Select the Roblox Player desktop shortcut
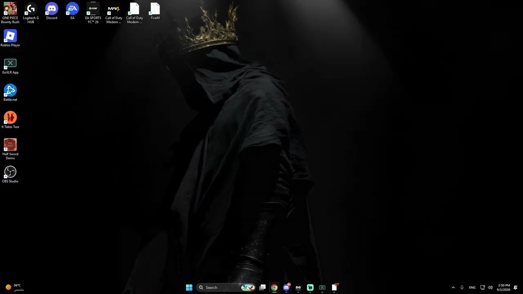This screenshot has width=523, height=294. (x=10, y=38)
